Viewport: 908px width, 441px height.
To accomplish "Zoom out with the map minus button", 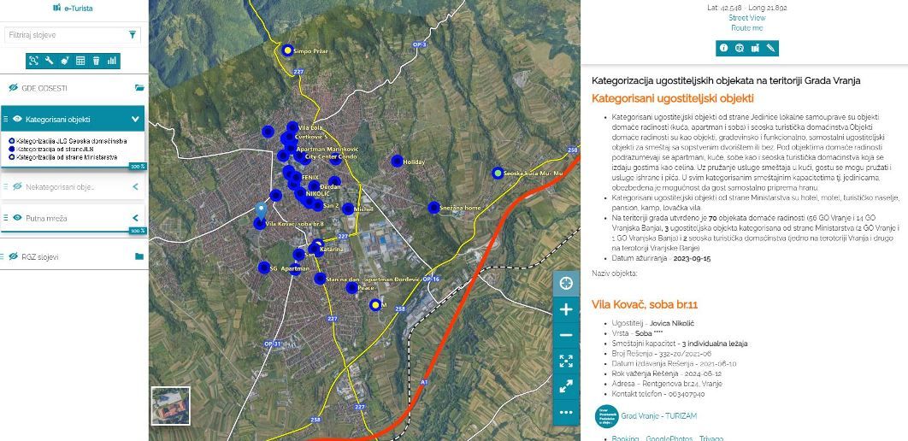I will click(x=565, y=335).
